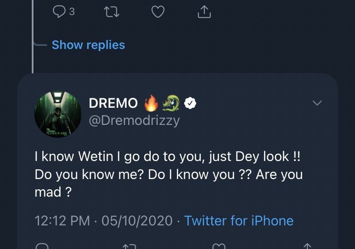Reply to the tweet with 3 replies
This screenshot has height=249, width=355.
click(x=58, y=12)
